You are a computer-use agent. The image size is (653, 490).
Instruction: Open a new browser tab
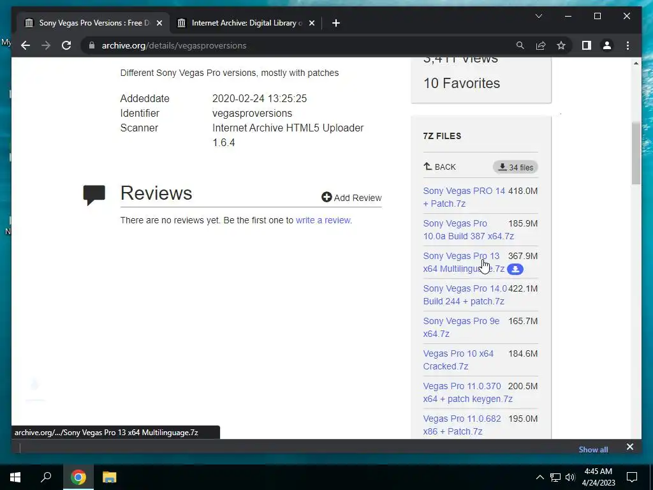[336, 23]
